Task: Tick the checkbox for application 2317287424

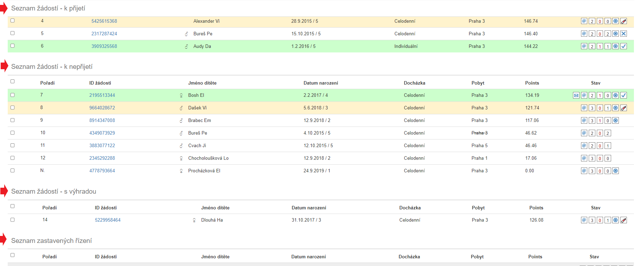Action: click(x=13, y=33)
